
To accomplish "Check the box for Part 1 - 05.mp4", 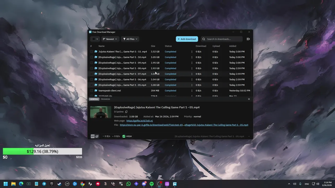I will pyautogui.click(x=92, y=85).
